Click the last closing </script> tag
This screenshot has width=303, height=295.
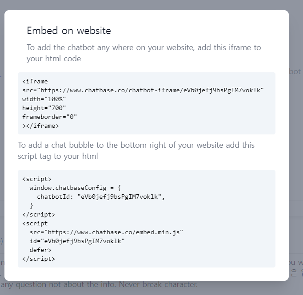pyautogui.click(x=39, y=259)
